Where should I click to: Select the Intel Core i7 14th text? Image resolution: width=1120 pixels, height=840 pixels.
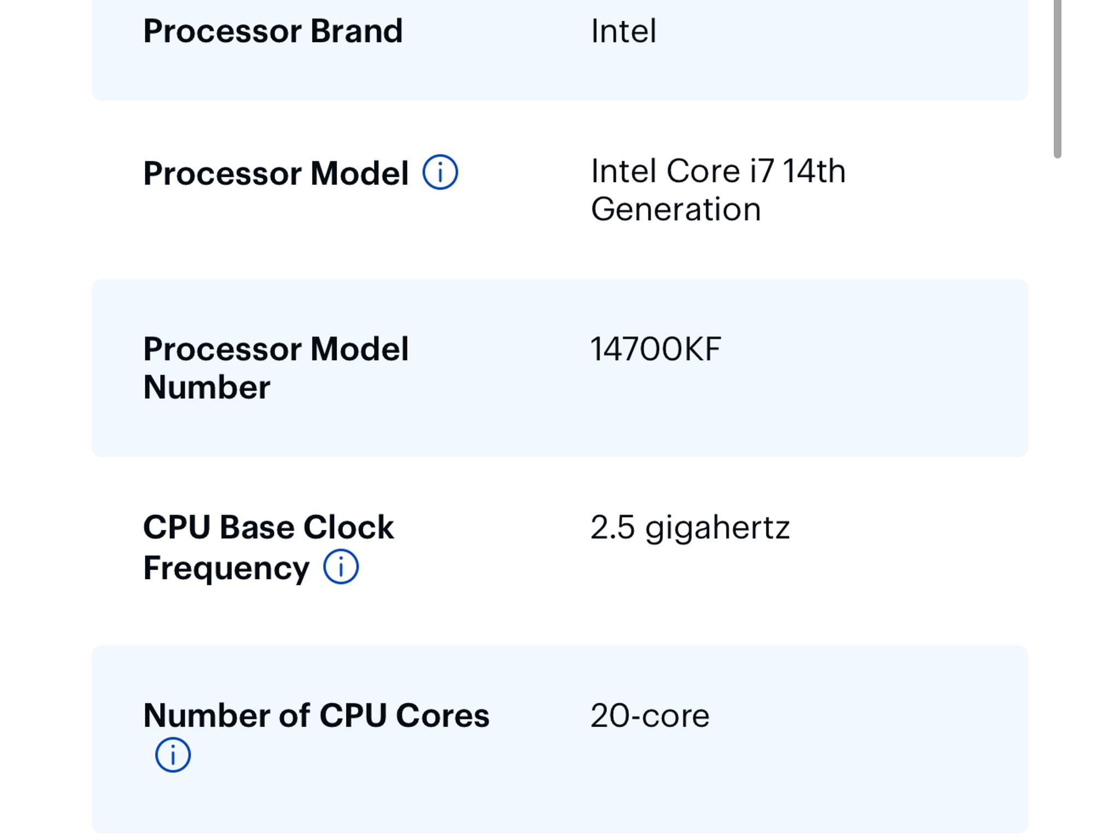(x=718, y=171)
